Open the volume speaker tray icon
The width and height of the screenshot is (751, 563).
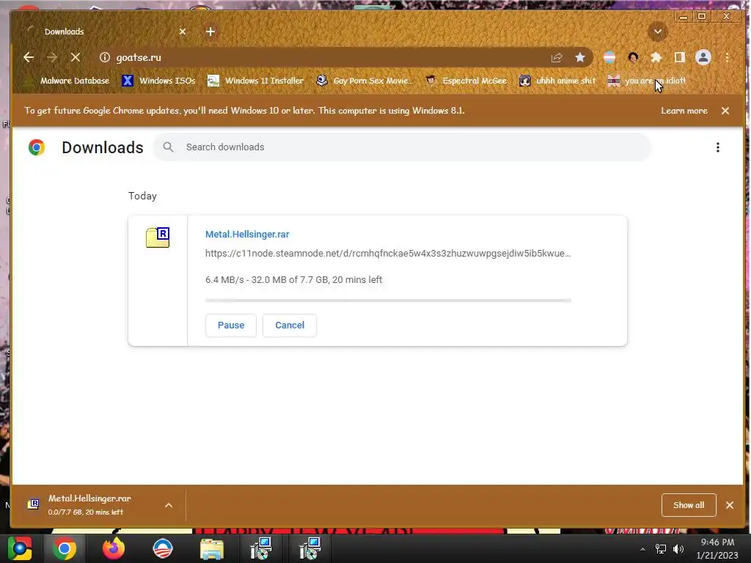[678, 549]
